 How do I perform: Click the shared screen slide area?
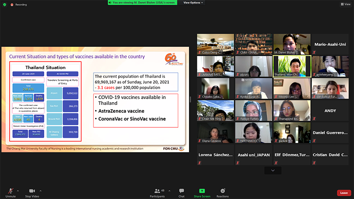95,99
